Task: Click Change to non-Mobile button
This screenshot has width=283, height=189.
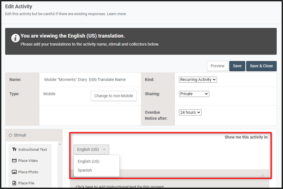Action: 114,96
